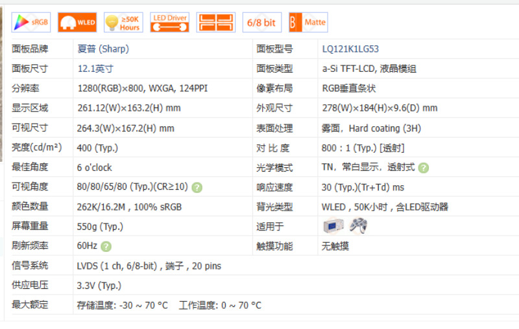The height and width of the screenshot is (329, 519).
Task: Select the resolution value 1280(RGB)×800, WXGA, 124PPI
Action: 142,89
